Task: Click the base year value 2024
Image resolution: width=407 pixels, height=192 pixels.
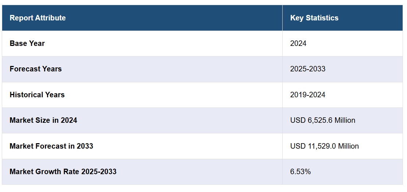Action: point(298,43)
